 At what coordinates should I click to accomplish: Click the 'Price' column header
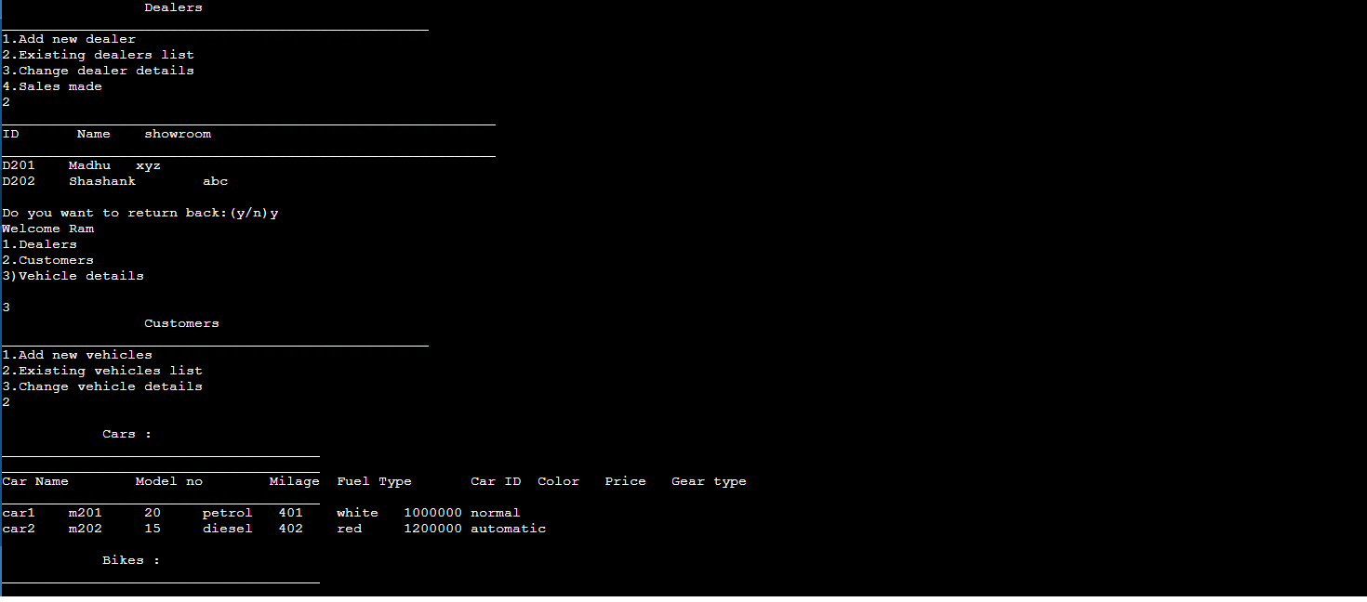click(625, 481)
